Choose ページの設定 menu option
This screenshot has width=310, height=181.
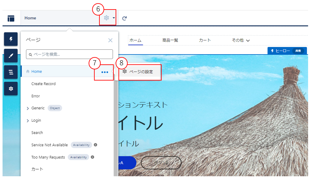tap(138, 72)
